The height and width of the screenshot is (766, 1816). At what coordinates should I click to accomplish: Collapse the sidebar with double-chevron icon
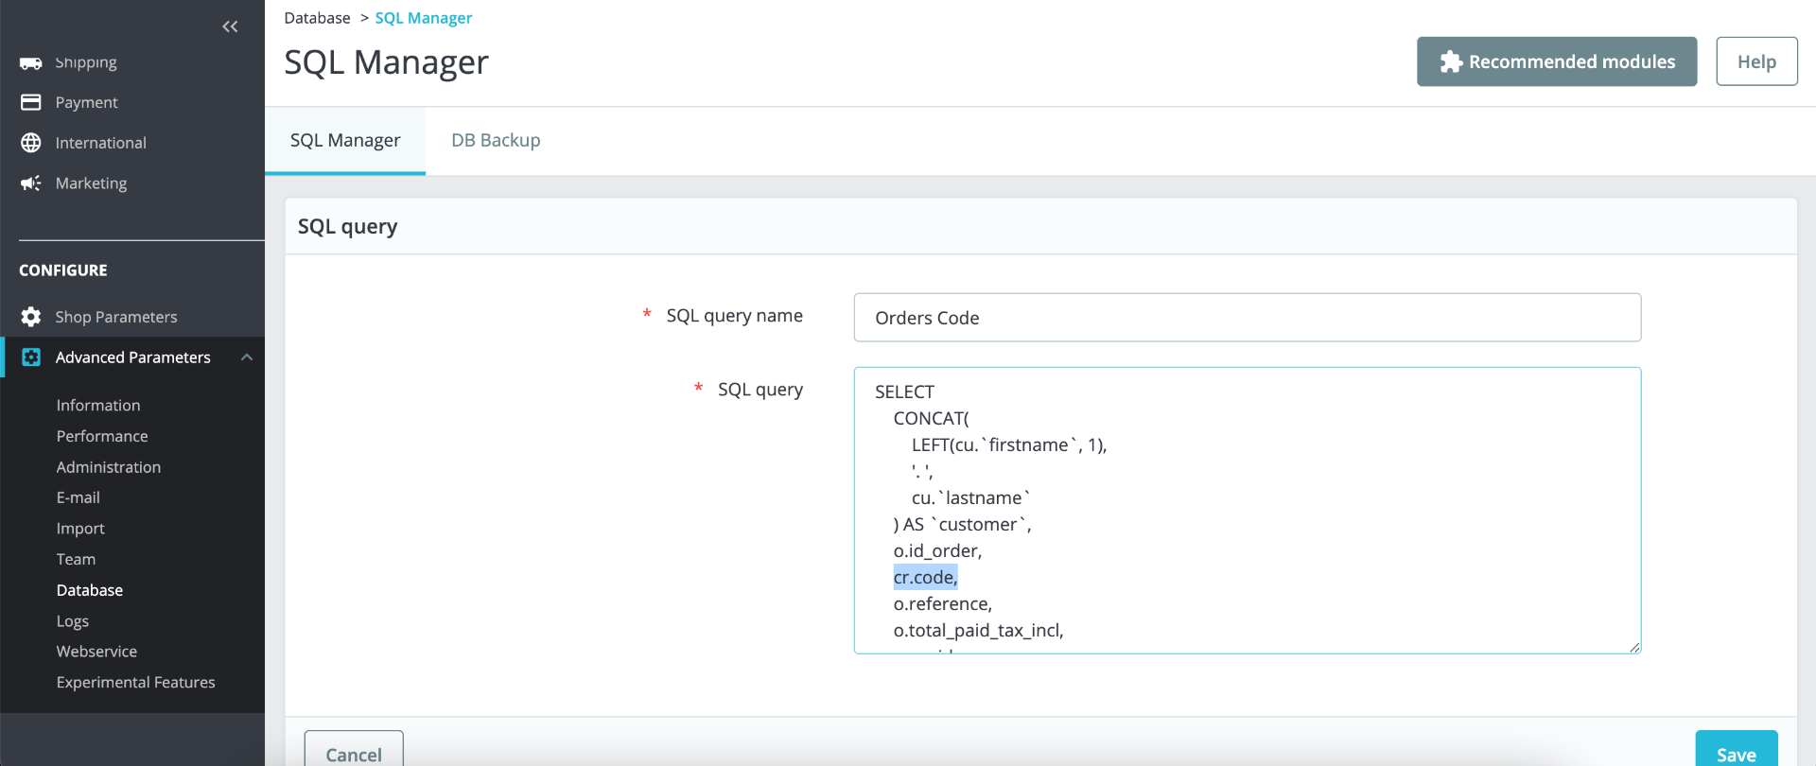(x=230, y=26)
